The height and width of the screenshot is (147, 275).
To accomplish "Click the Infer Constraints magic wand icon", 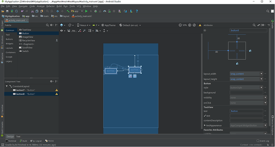I will [84, 31].
